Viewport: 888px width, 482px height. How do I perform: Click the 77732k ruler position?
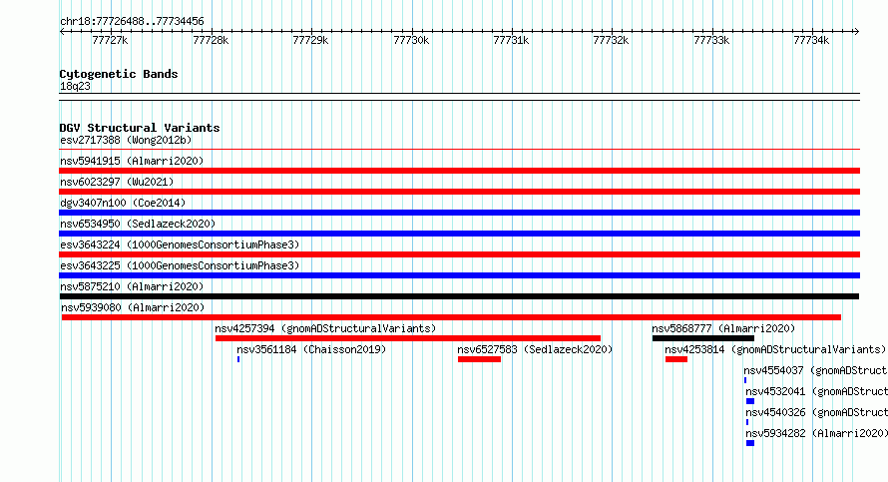click(x=611, y=40)
